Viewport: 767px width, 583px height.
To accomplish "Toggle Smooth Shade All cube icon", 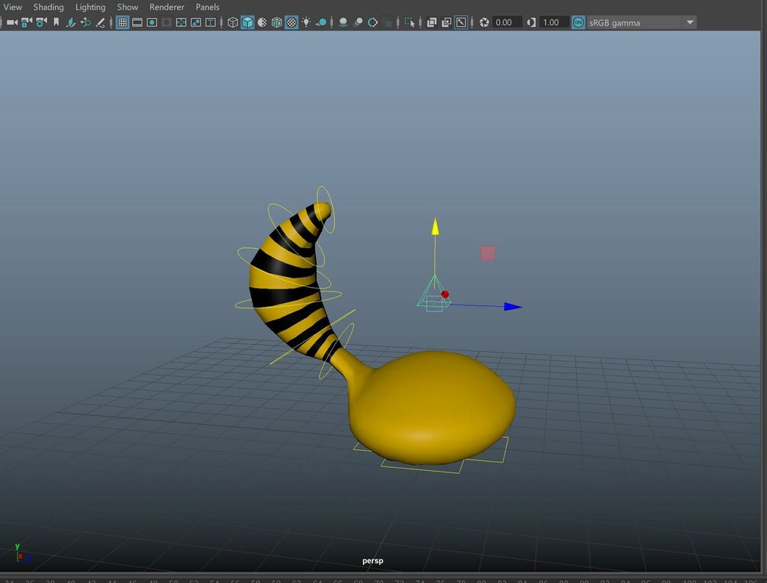I will point(247,22).
